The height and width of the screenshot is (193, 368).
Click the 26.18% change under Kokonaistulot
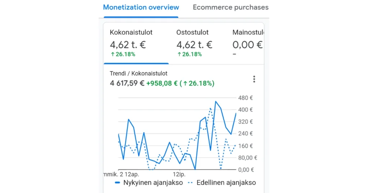point(123,54)
